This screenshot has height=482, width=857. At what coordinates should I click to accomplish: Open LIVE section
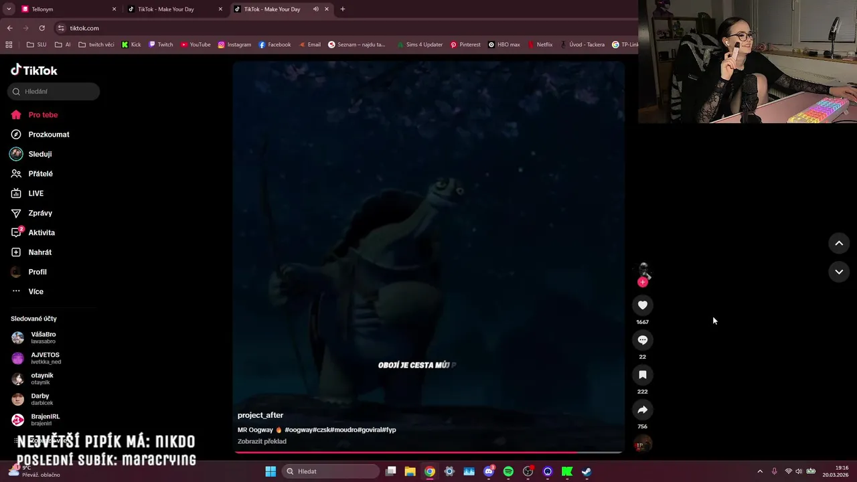coord(35,193)
